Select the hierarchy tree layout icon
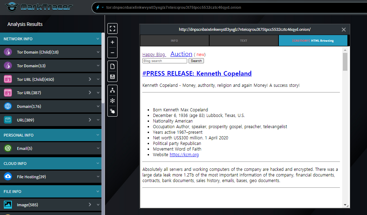This screenshot has width=367, height=215. (x=112, y=90)
